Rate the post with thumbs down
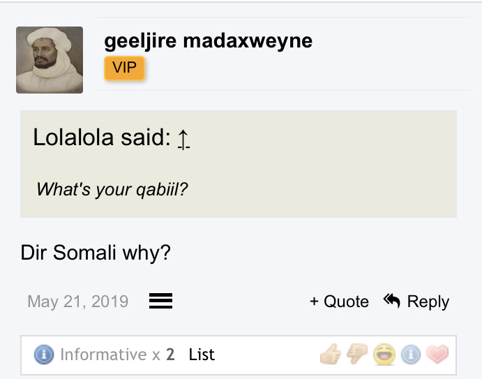This screenshot has height=379, width=482. [357, 355]
